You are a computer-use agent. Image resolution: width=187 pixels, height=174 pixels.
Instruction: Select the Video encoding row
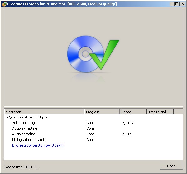click(x=23, y=123)
